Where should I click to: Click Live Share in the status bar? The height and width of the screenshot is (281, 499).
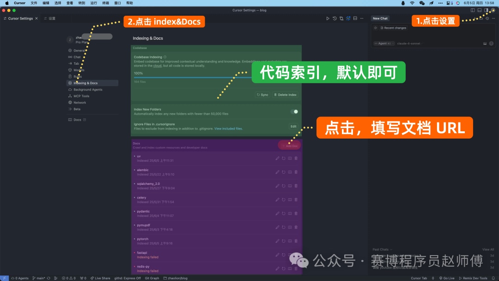(100, 278)
